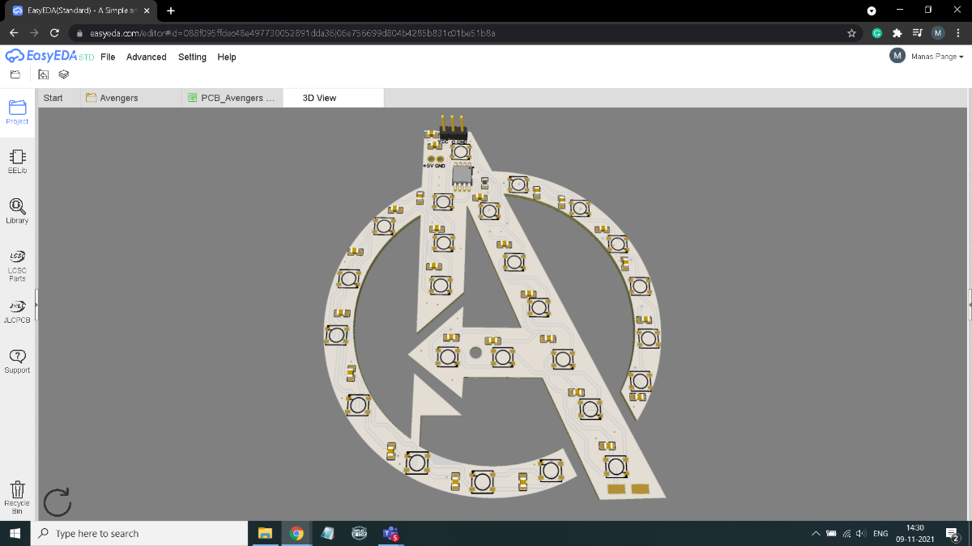
Task: Select the 3D View tab
Action: pos(333,98)
